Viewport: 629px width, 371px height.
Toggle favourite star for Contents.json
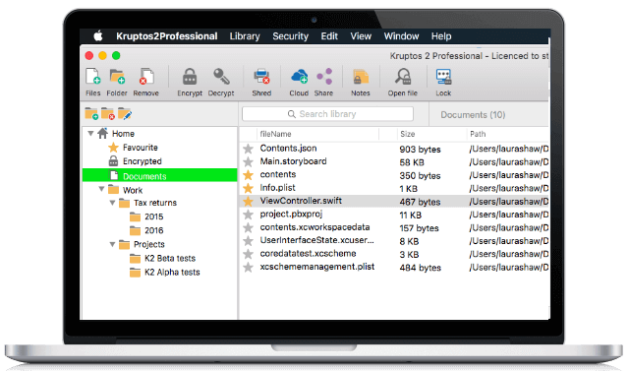249,149
